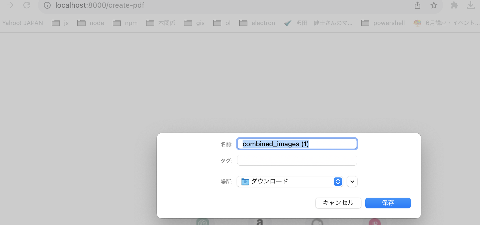Open the 沢田 健士さんのマ... bookmark
The image size is (480, 225).
(318, 23)
